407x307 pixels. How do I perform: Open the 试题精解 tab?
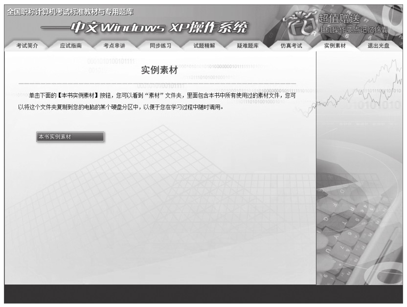click(204, 45)
